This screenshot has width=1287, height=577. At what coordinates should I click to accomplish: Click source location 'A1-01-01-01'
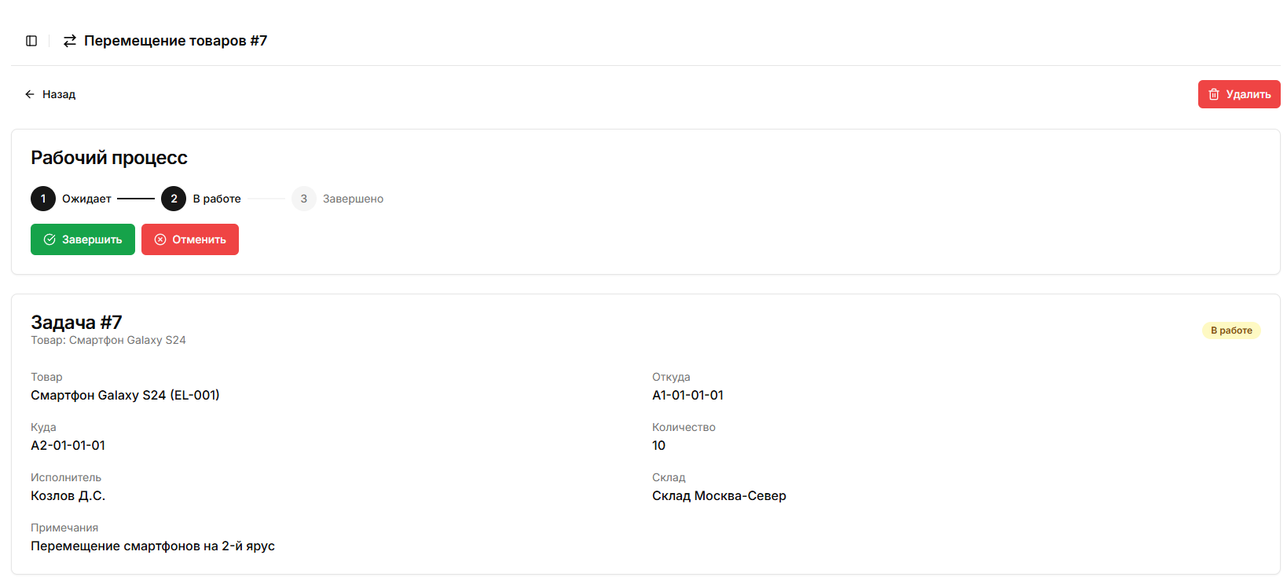pos(687,395)
